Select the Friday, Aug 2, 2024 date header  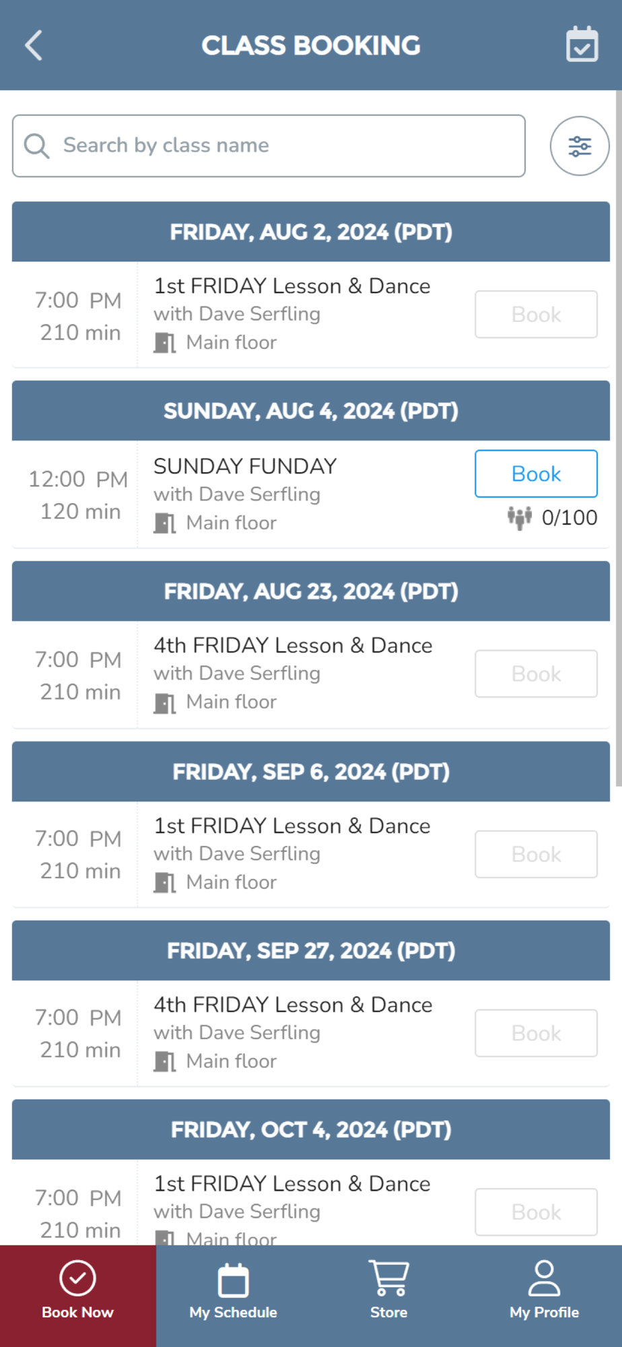310,232
